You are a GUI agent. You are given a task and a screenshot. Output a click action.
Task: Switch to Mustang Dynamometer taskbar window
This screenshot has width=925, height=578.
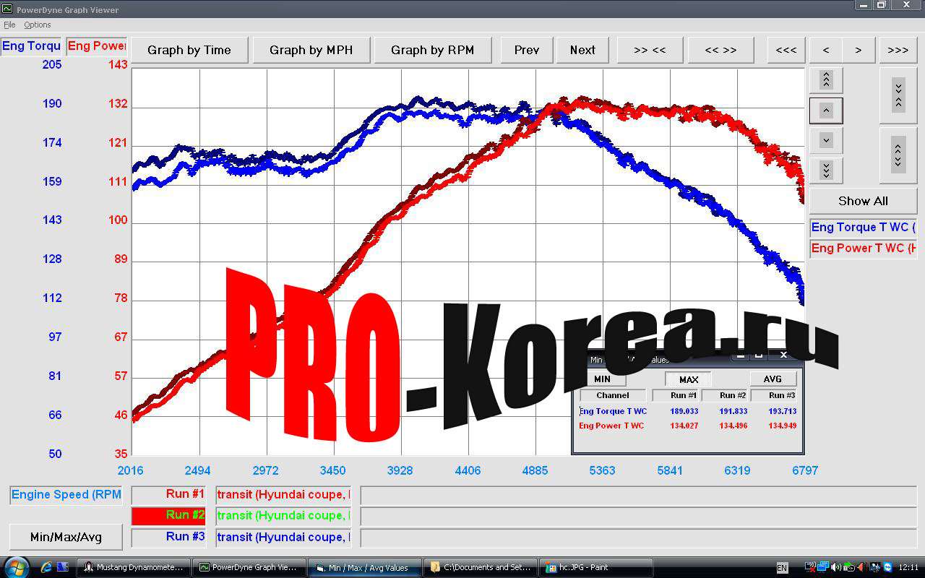[x=133, y=568]
